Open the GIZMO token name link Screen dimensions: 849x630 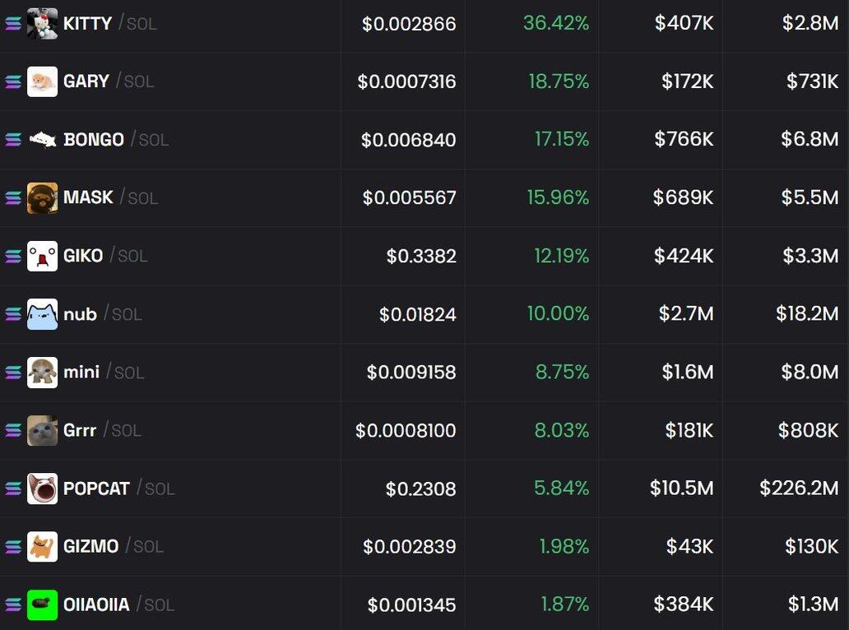click(x=90, y=546)
